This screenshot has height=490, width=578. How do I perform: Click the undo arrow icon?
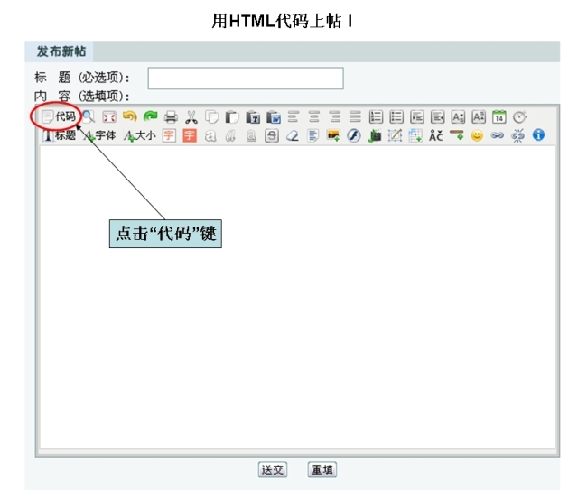point(129,116)
